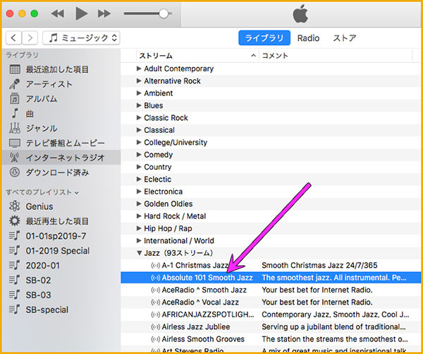423x354 pixels.
Task: Click the Smooth Christmas Jazz 24/7/365 comment
Action: coord(319,265)
